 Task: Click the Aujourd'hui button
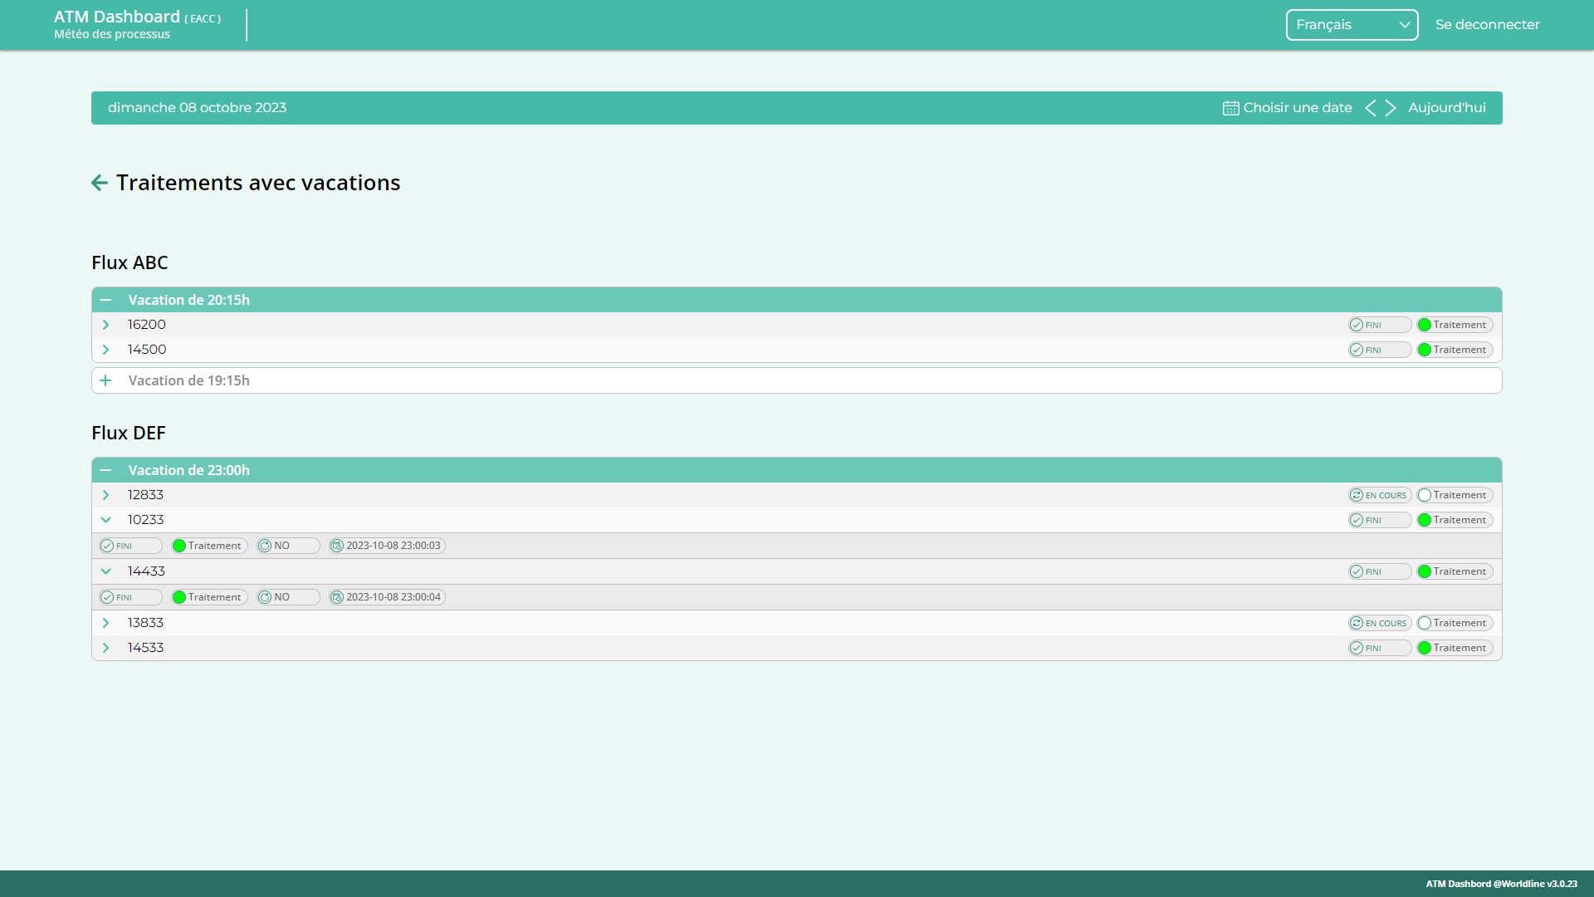pyautogui.click(x=1446, y=108)
